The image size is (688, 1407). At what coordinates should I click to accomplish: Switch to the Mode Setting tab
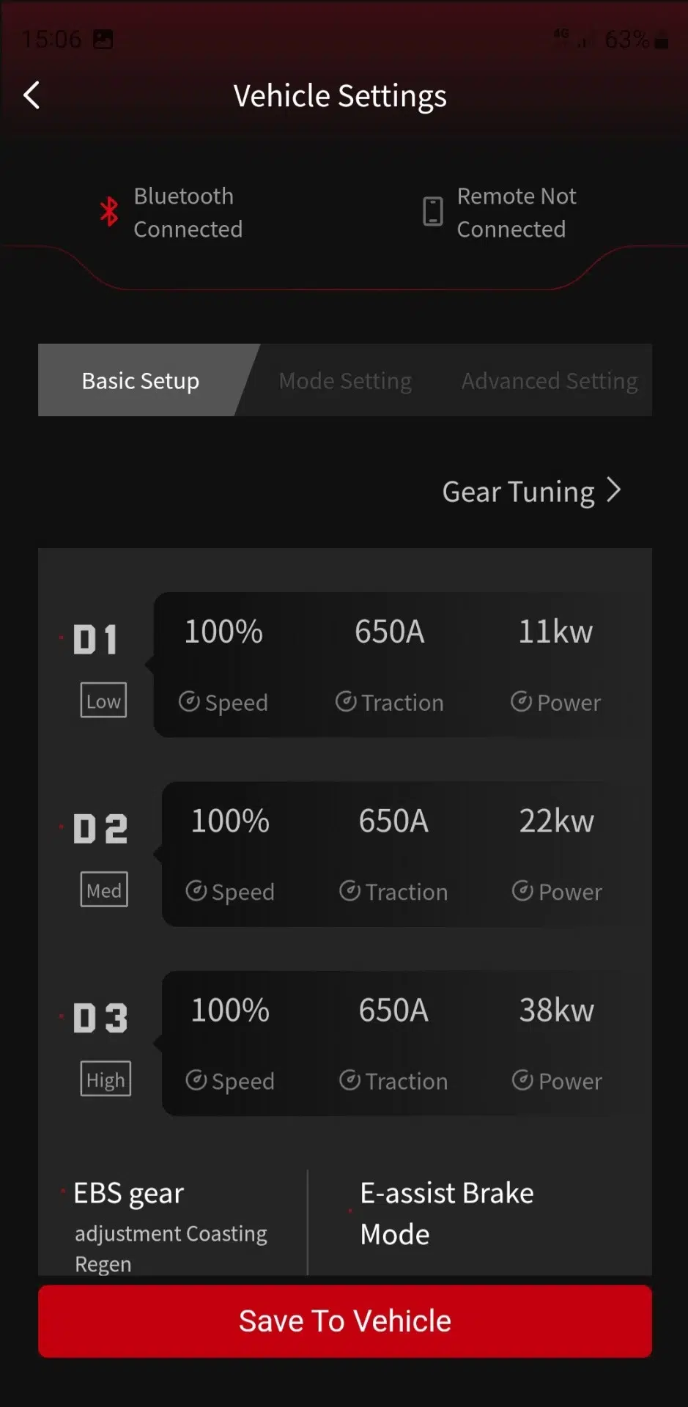345,381
